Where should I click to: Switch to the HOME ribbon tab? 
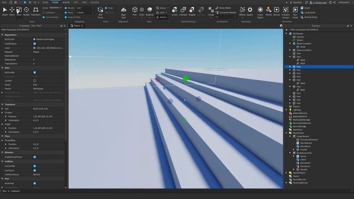(x=45, y=2)
